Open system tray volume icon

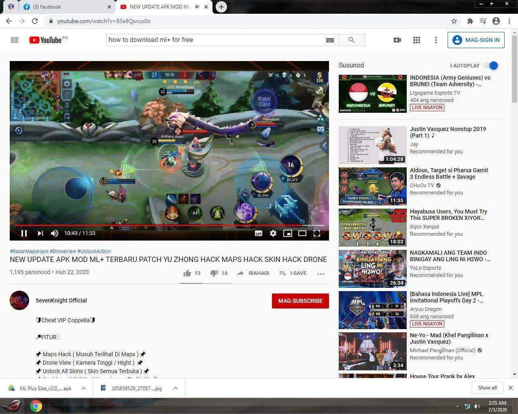tap(477, 406)
